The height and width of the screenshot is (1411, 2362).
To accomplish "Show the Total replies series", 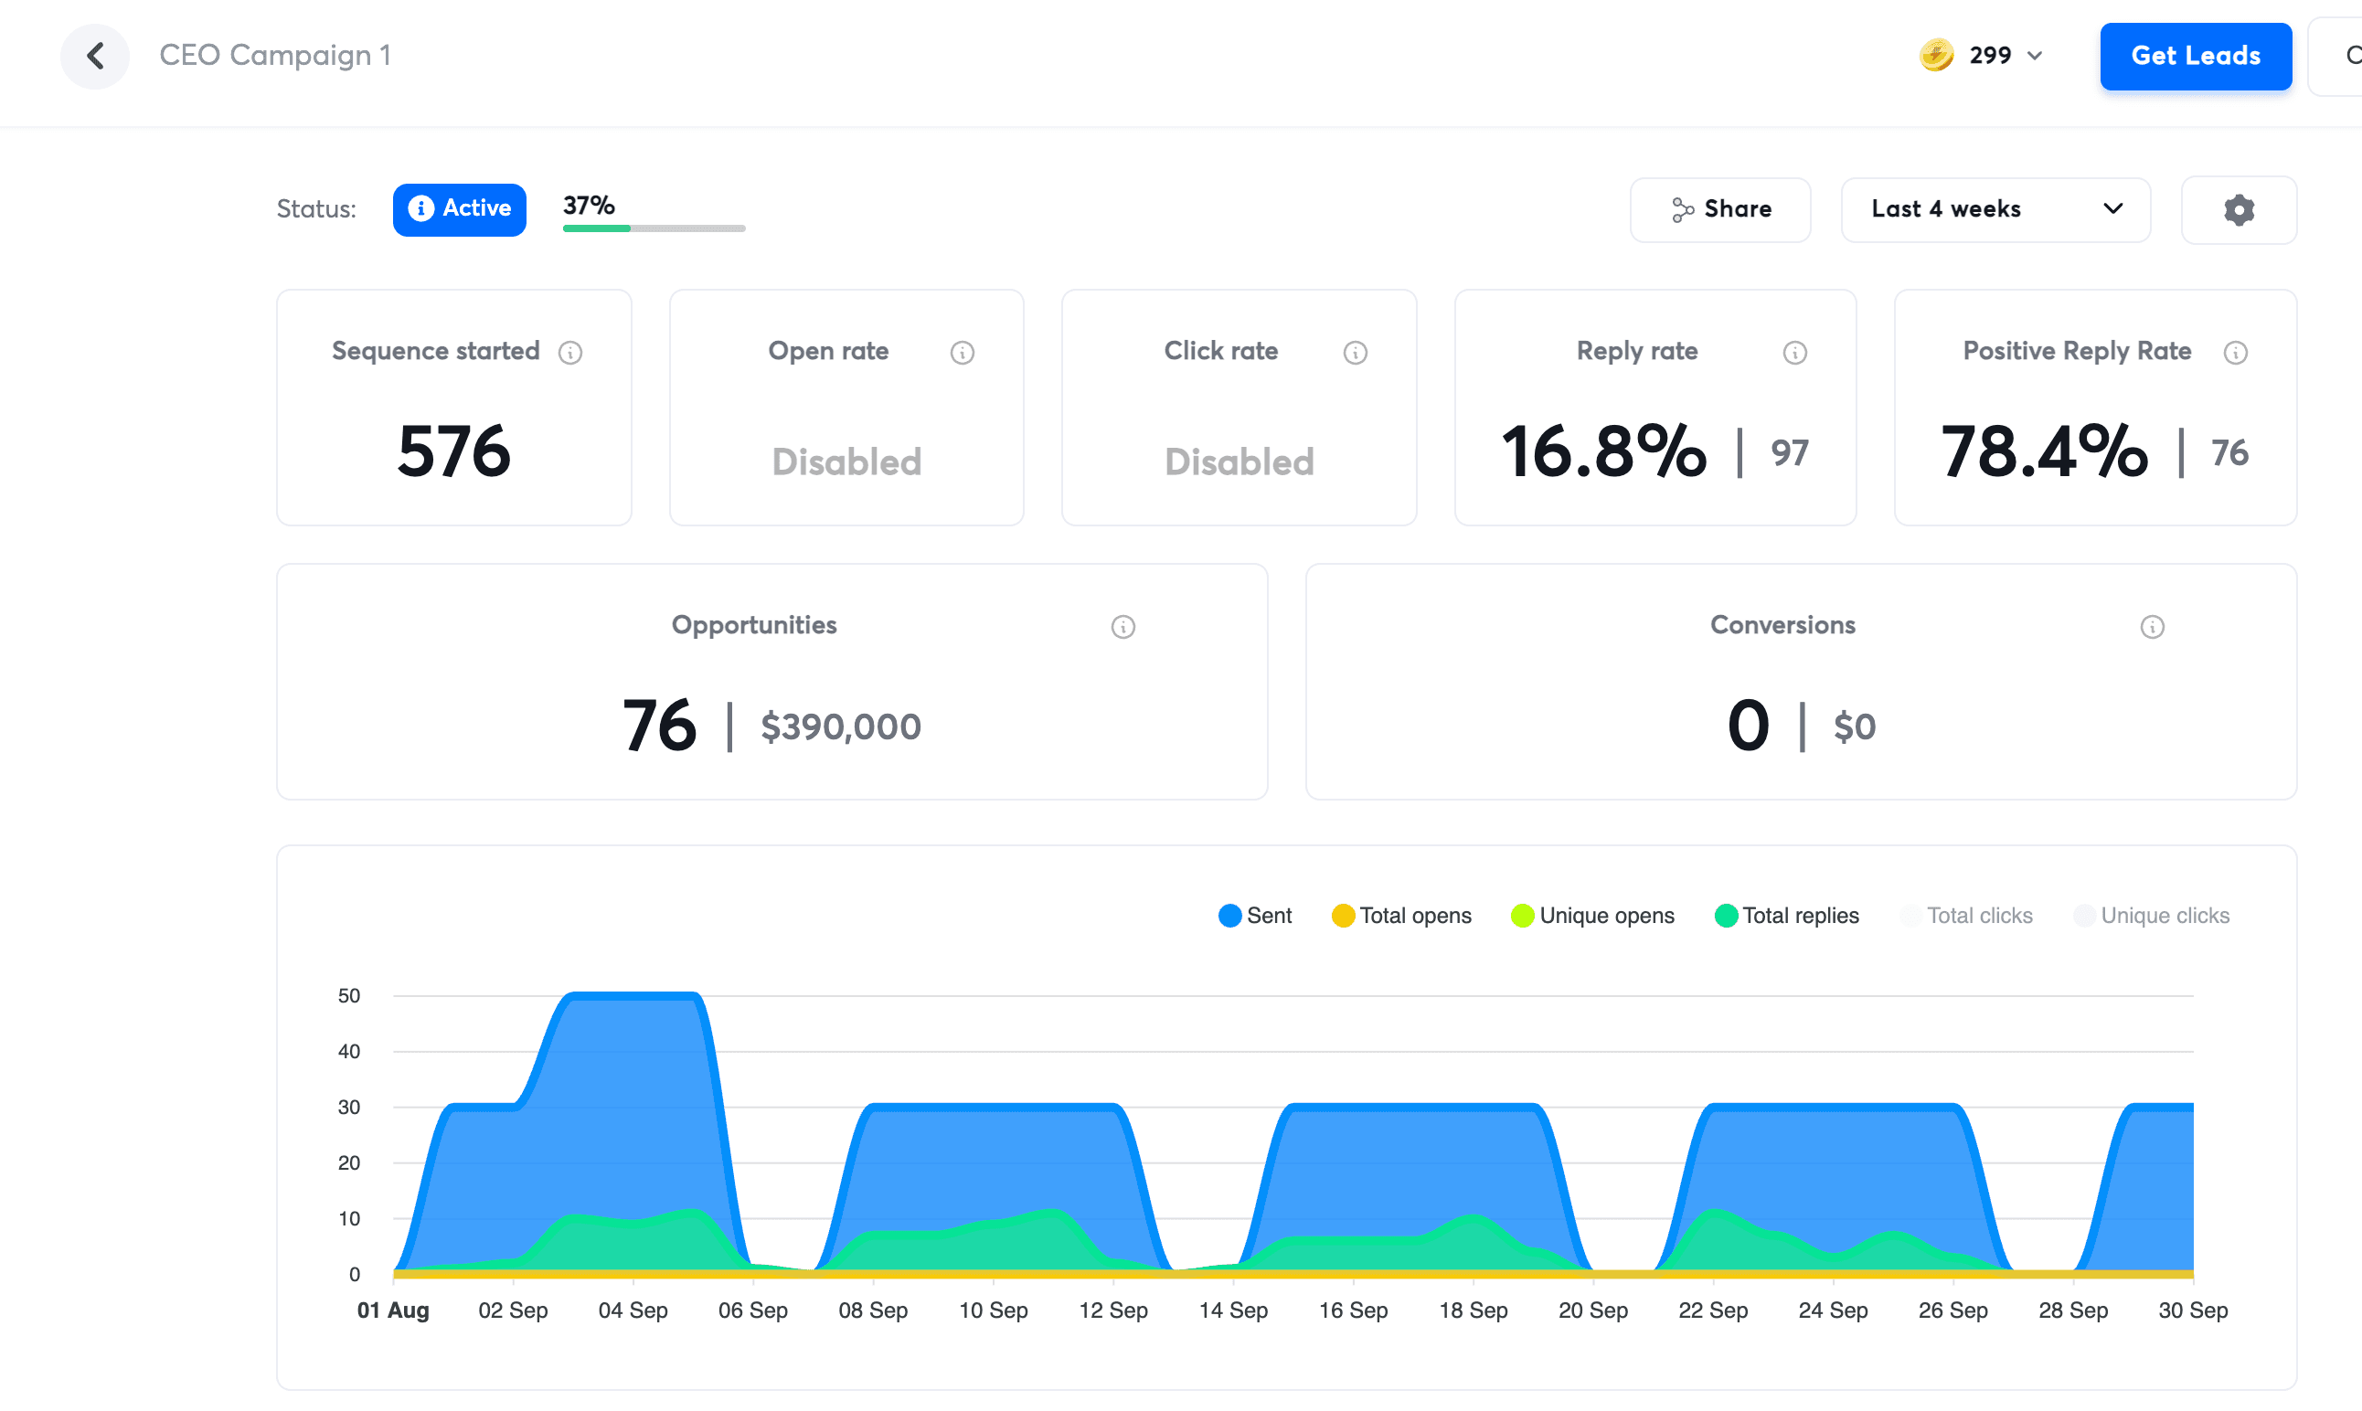I will (x=1787, y=915).
